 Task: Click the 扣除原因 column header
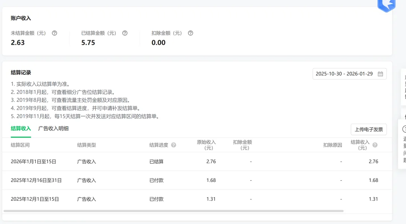332,145
